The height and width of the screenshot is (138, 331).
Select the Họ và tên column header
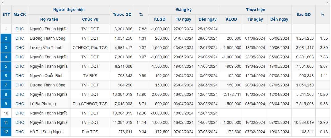[49, 19]
